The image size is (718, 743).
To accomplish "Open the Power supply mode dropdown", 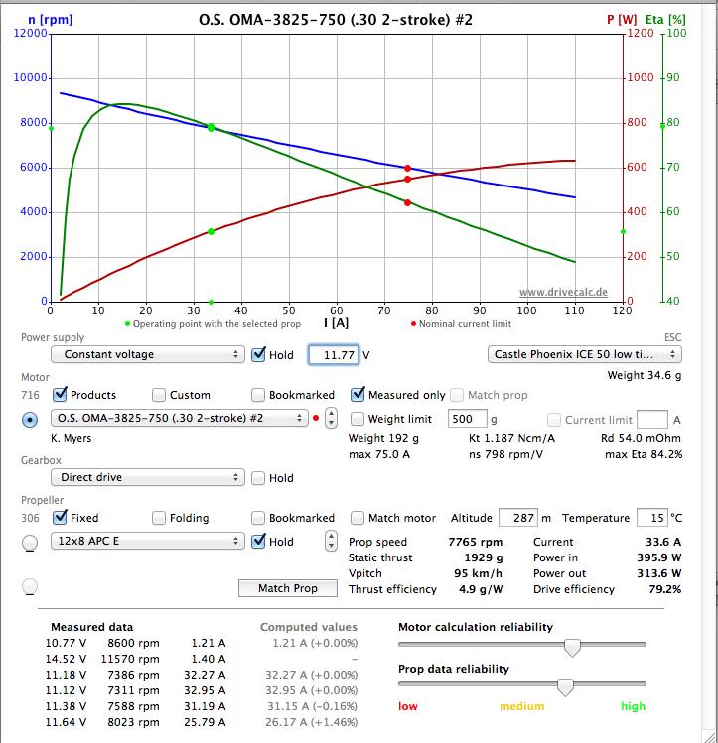I will pyautogui.click(x=148, y=354).
